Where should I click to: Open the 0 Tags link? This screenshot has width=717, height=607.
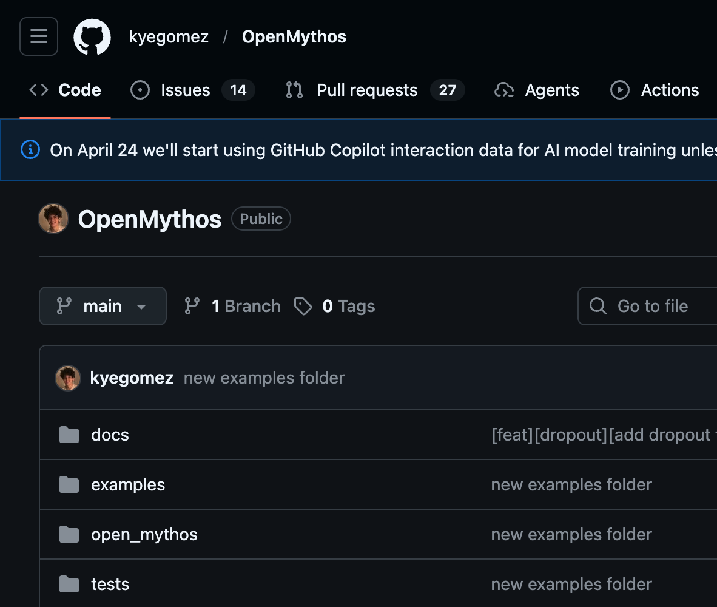(334, 306)
